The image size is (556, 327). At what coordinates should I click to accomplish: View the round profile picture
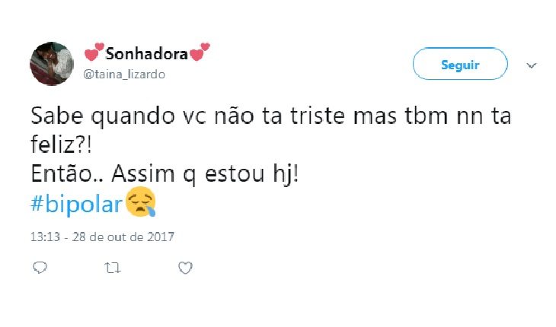click(x=52, y=64)
